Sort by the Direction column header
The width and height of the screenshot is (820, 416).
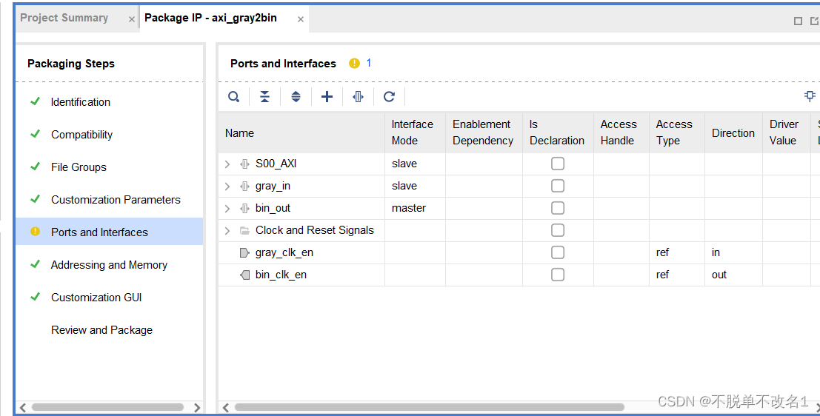(x=734, y=132)
